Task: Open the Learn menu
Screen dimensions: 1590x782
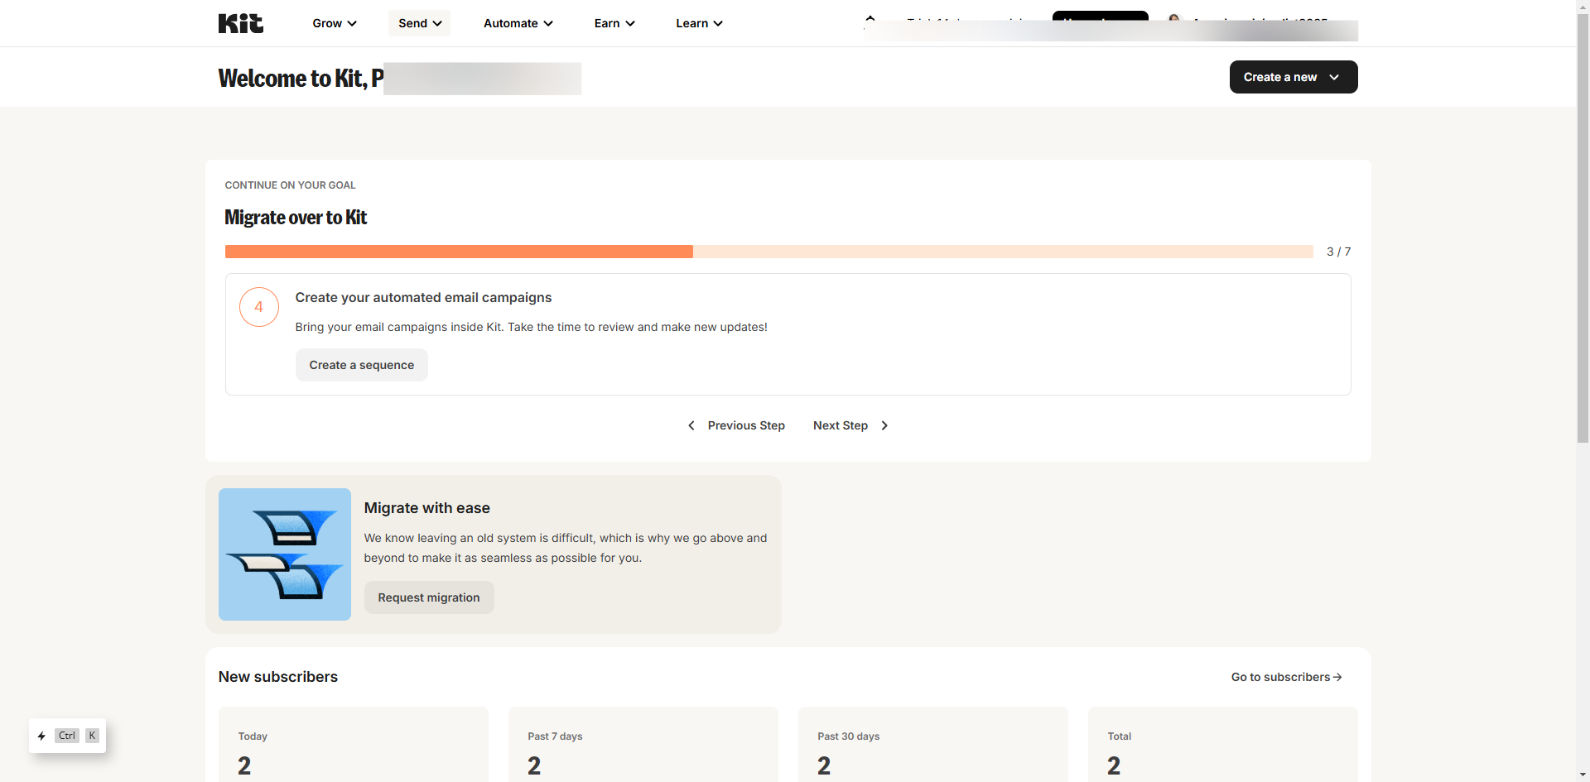Action: [698, 23]
